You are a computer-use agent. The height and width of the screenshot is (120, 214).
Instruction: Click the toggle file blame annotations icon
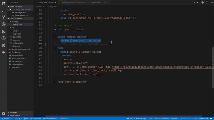(x=198, y=2)
